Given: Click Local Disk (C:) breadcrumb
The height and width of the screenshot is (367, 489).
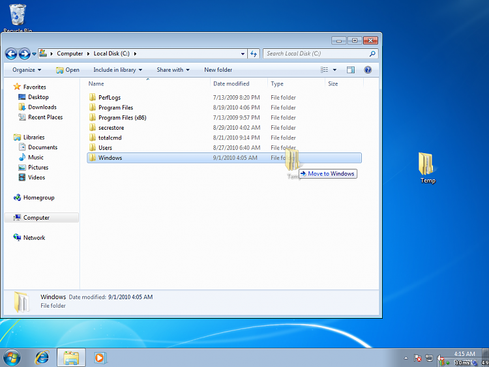Looking at the screenshot, I should pyautogui.click(x=111, y=53).
